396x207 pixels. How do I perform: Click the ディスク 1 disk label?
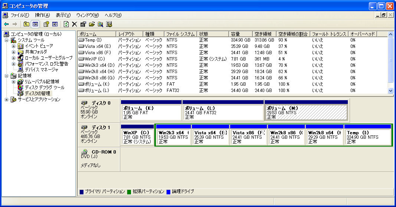[99, 135]
